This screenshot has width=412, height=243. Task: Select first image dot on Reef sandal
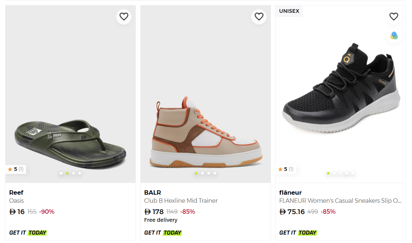[x=61, y=173]
